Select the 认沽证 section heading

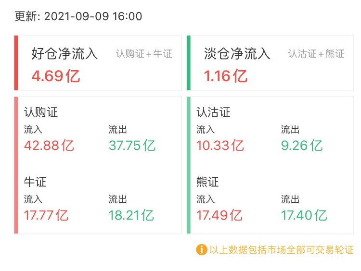(214, 112)
